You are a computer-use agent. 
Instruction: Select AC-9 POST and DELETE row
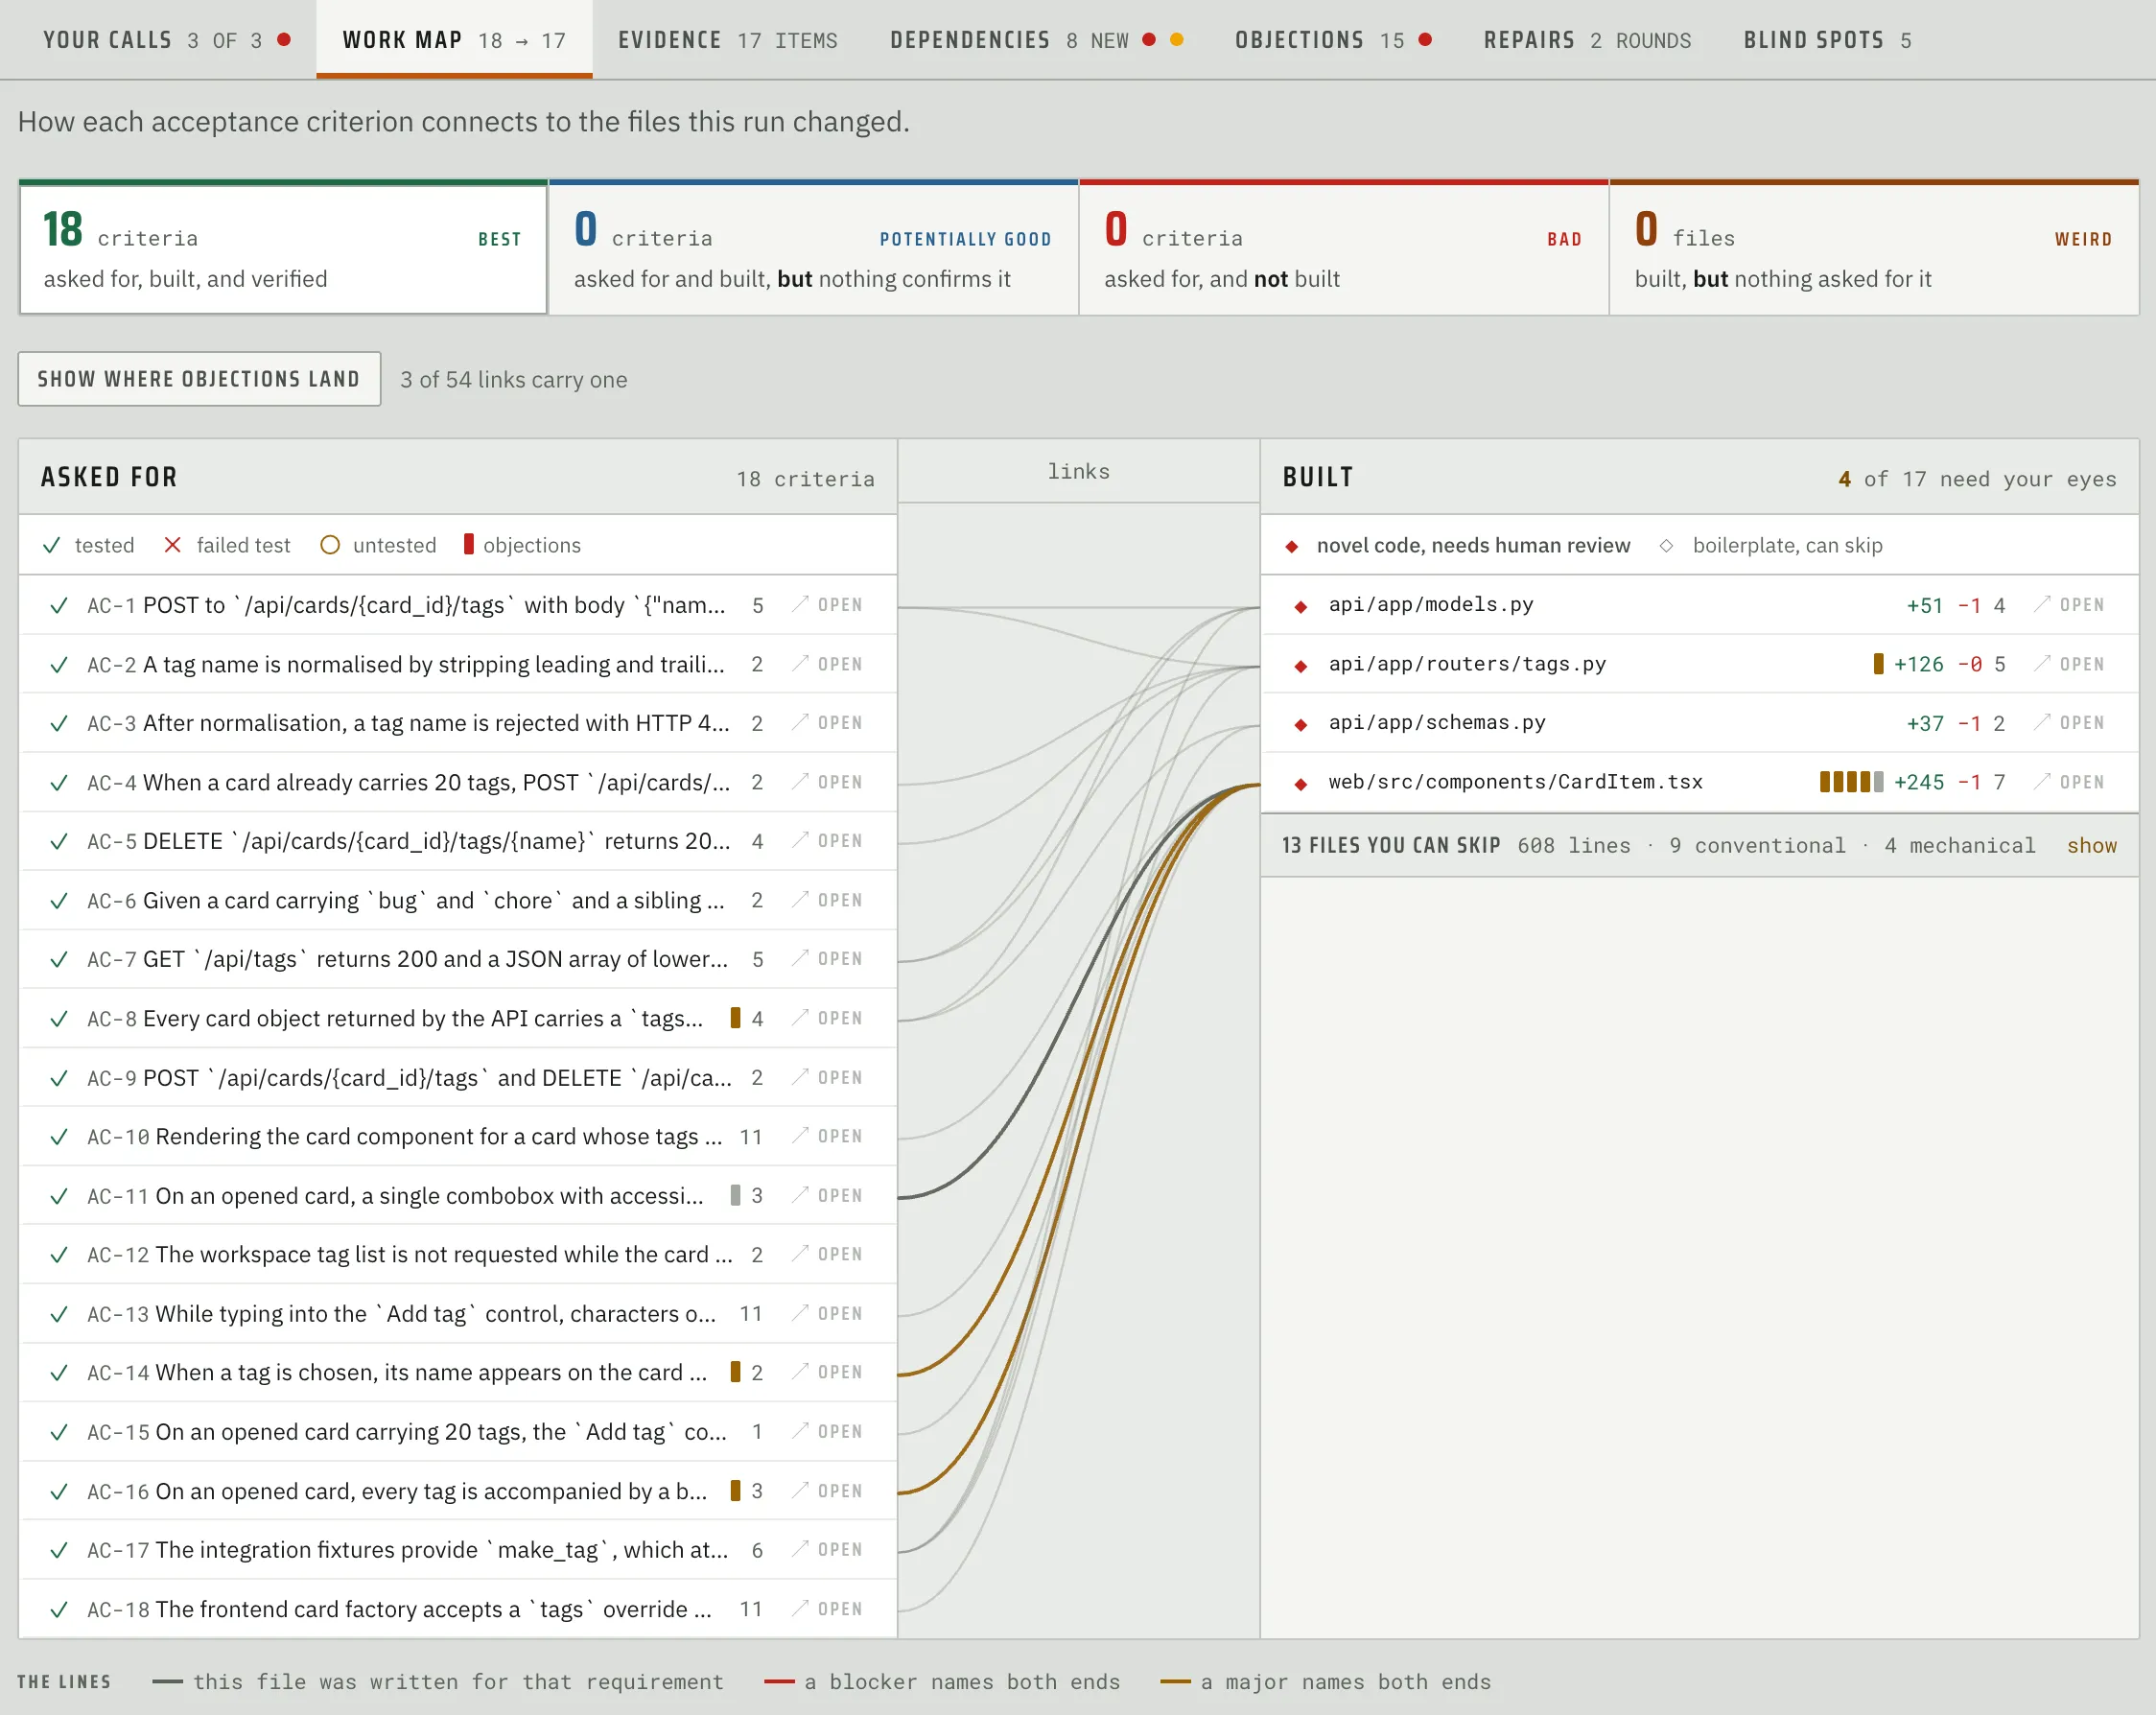(x=458, y=1078)
